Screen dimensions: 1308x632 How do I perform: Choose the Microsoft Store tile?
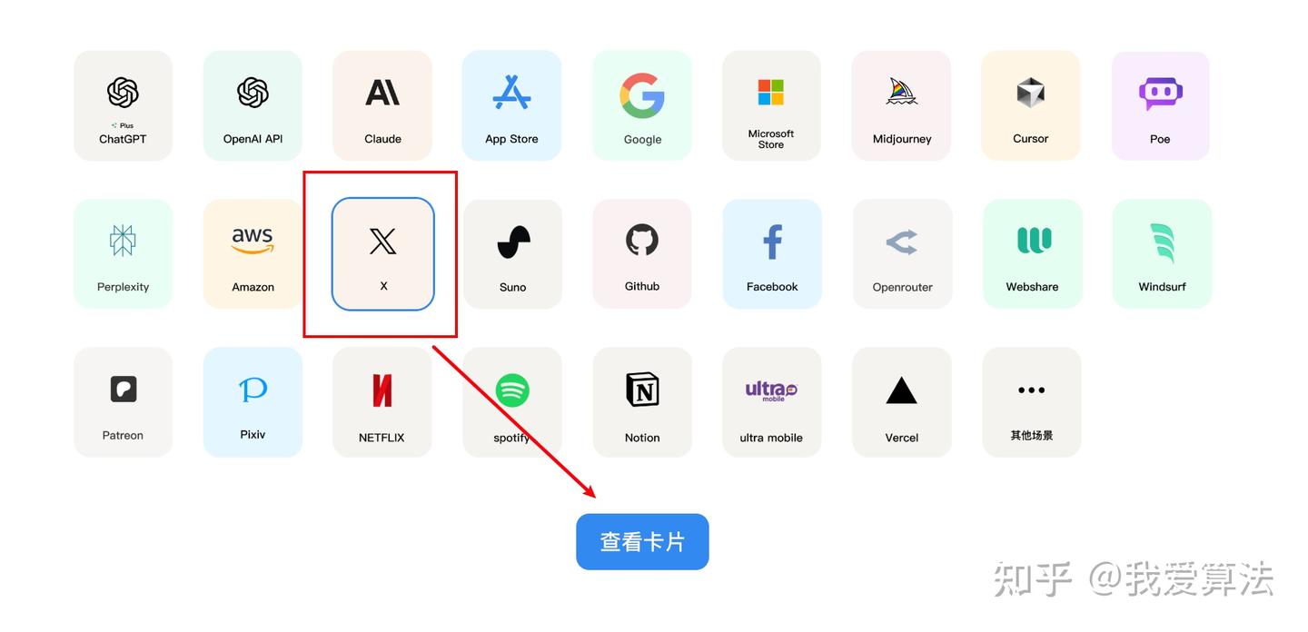tap(771, 105)
